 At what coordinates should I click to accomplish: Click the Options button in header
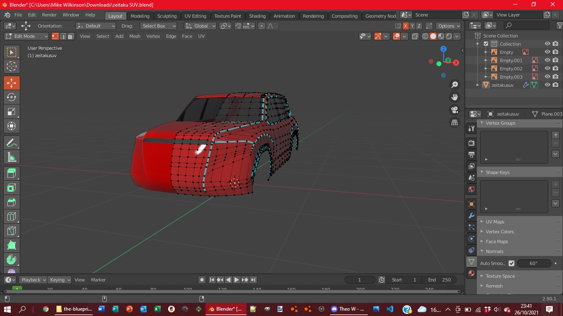coord(448,26)
